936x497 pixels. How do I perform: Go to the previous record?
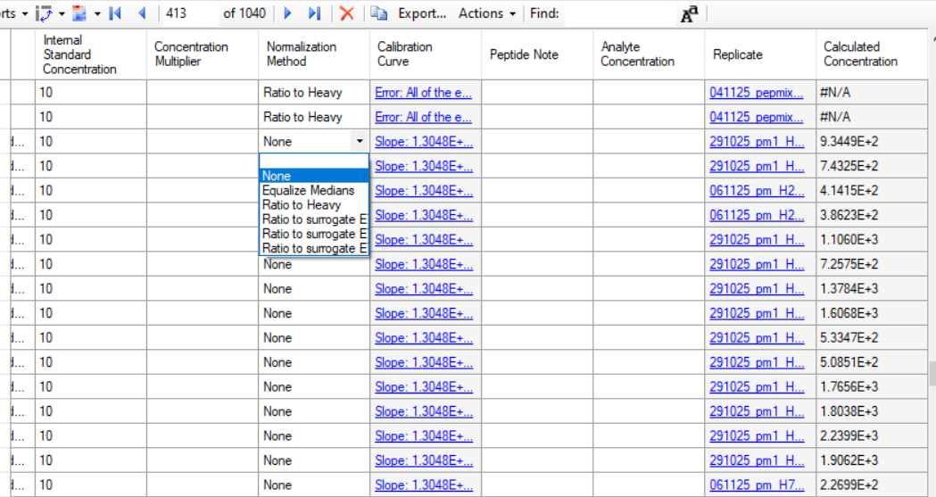pyautogui.click(x=141, y=13)
